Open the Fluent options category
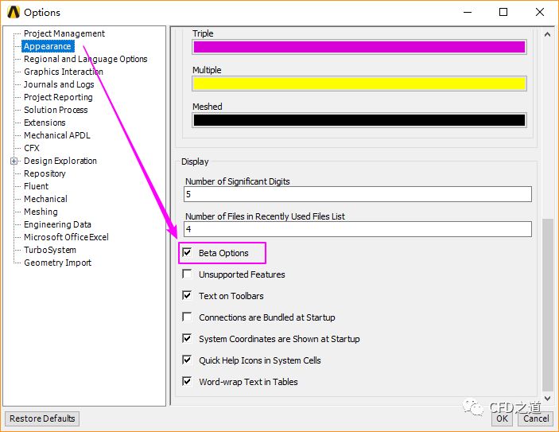 coord(36,186)
